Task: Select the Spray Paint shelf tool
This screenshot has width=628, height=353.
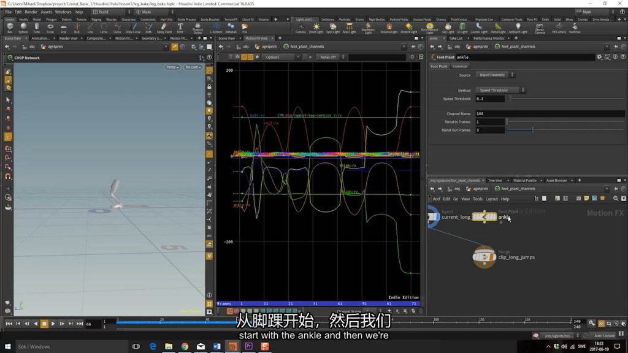Action: tap(164, 28)
